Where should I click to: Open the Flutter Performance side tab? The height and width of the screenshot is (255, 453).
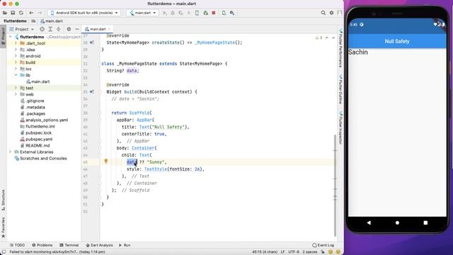tap(340, 47)
